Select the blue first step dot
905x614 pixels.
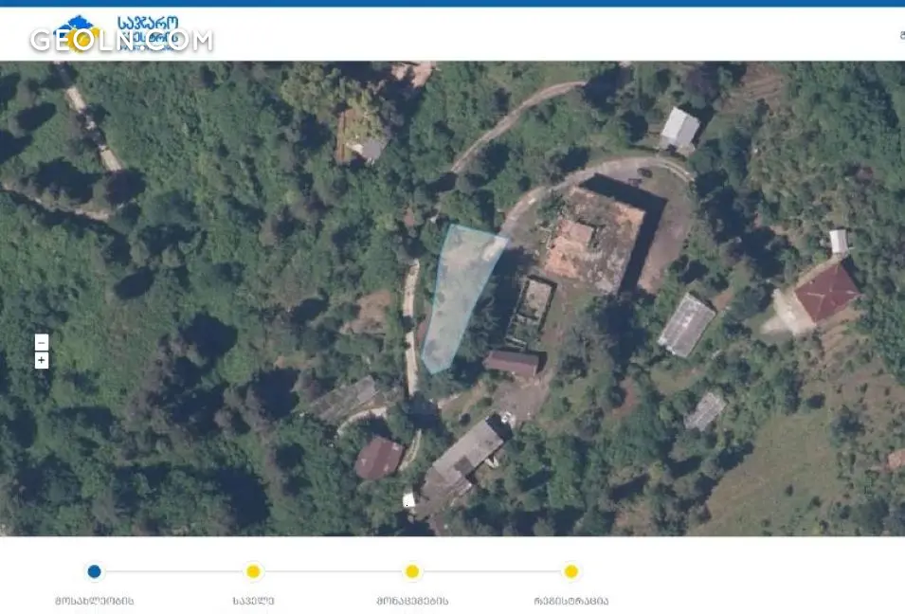(x=94, y=571)
